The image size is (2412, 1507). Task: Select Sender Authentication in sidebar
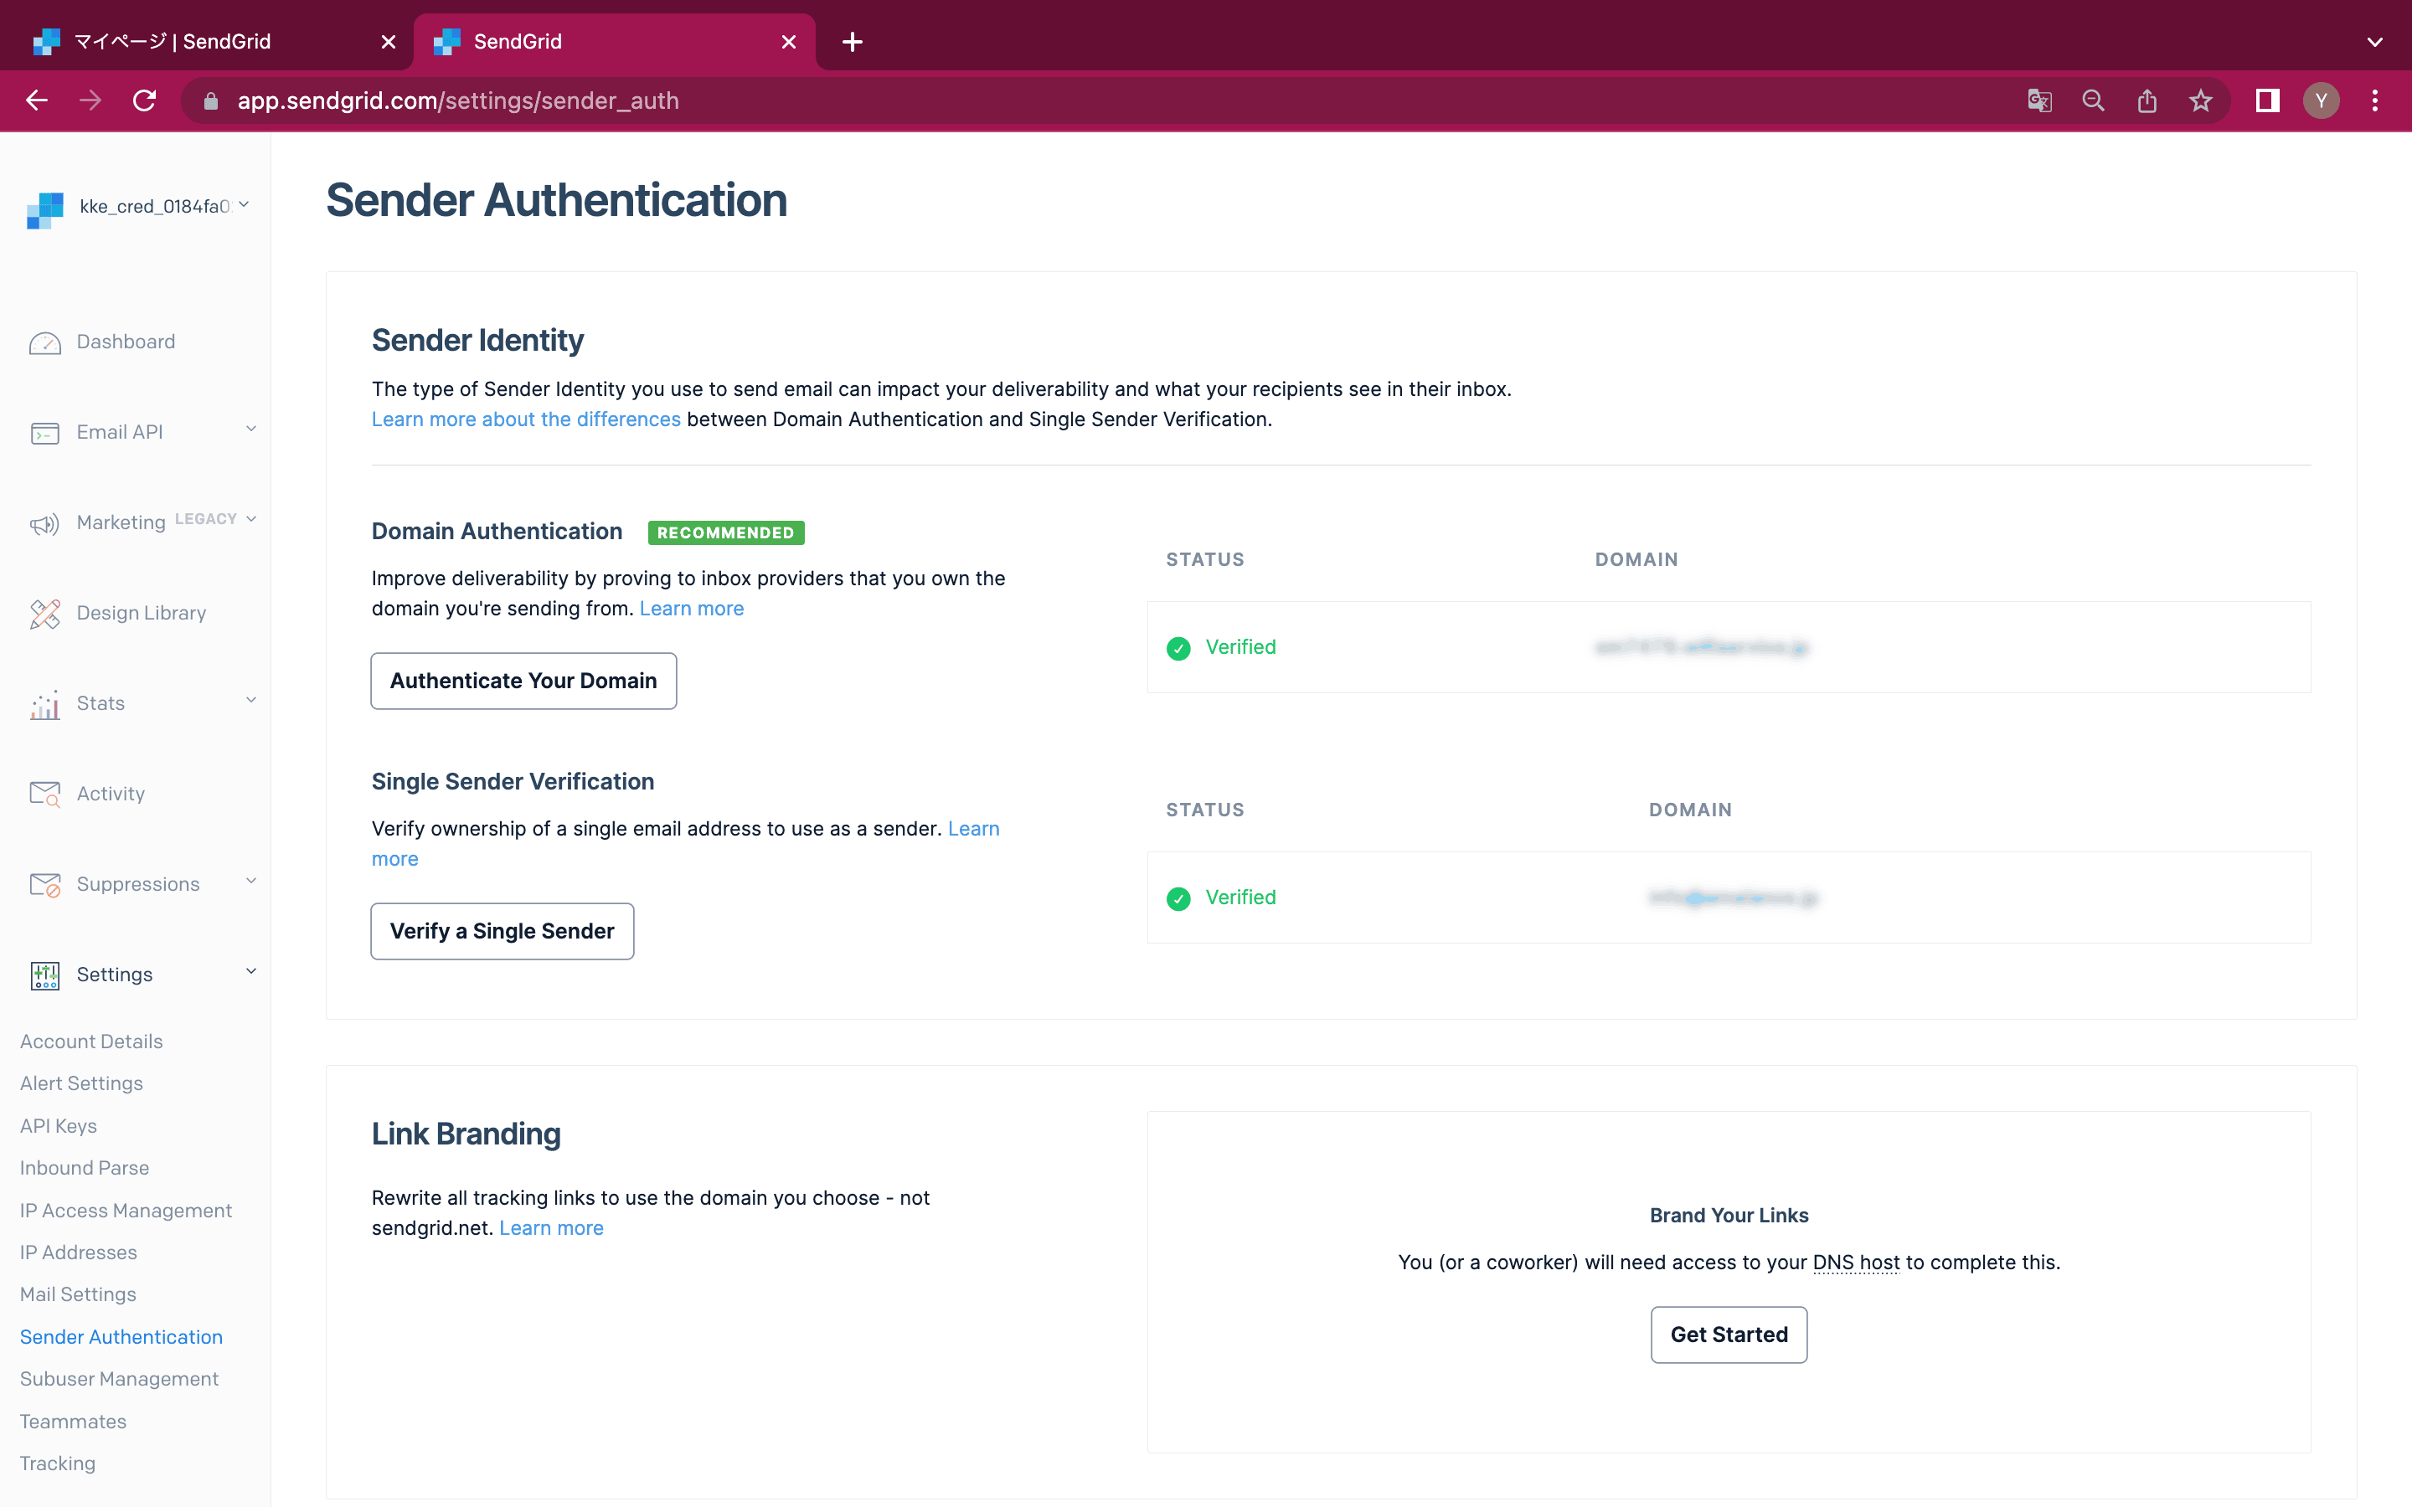coord(121,1338)
